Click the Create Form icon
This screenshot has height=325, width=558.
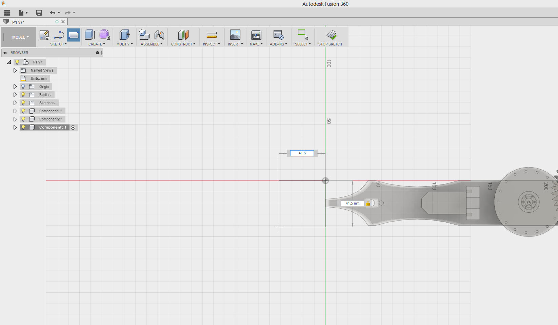point(104,35)
